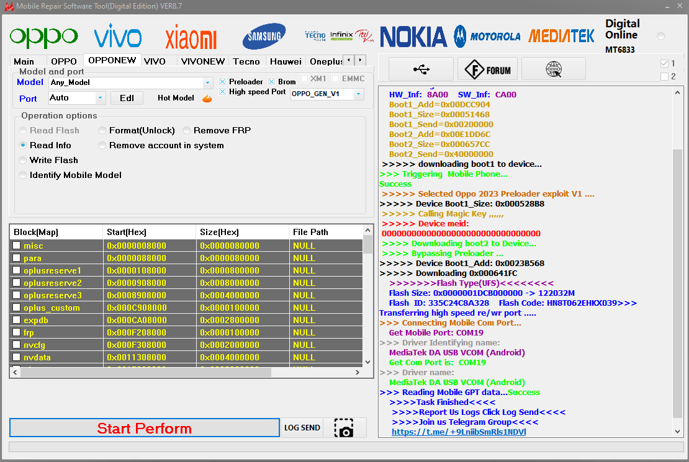The height and width of the screenshot is (462, 689).
Task: Check the misc partition checkbox
Action: 17,245
